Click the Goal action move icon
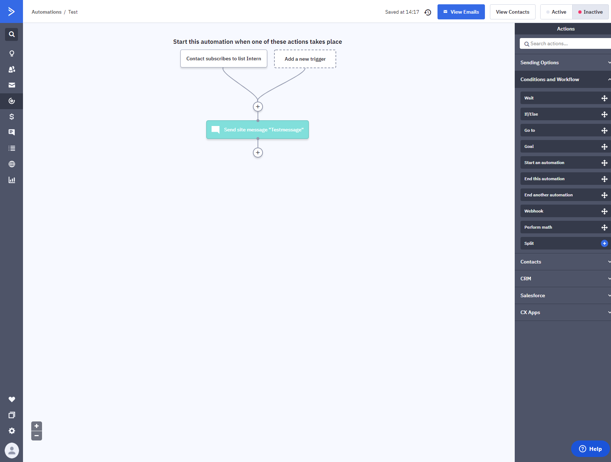 [x=604, y=146]
